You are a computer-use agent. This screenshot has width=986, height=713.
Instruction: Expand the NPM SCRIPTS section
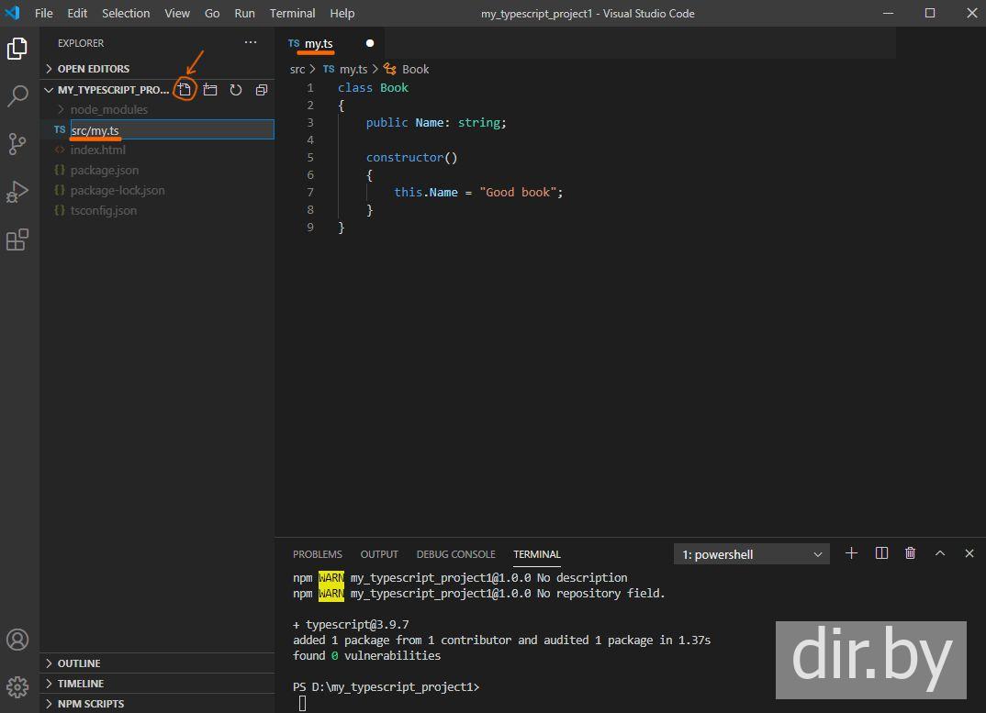pyautogui.click(x=90, y=704)
